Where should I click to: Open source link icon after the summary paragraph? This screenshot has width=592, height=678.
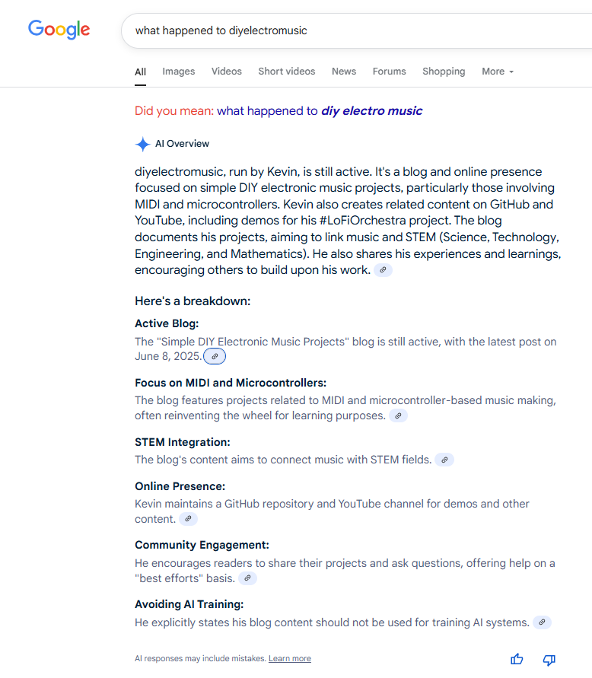[384, 270]
